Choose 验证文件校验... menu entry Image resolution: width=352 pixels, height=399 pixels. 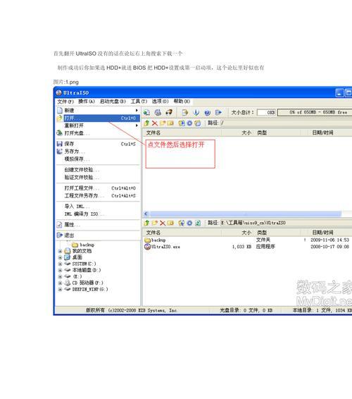coord(98,178)
